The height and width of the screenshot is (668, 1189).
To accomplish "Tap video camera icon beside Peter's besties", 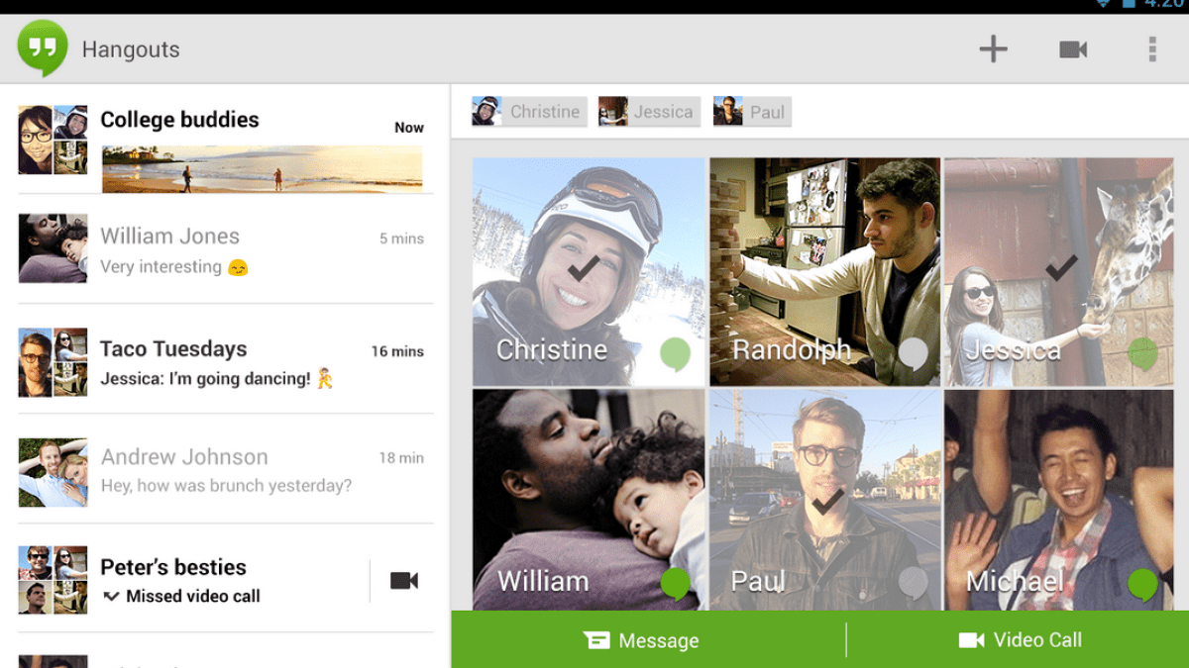I will 403,581.
